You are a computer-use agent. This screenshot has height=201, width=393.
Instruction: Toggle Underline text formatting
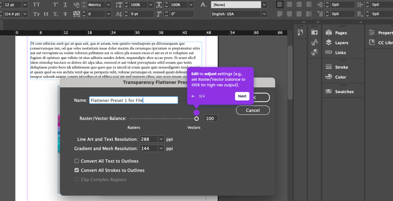pyautogui.click(x=65, y=5)
